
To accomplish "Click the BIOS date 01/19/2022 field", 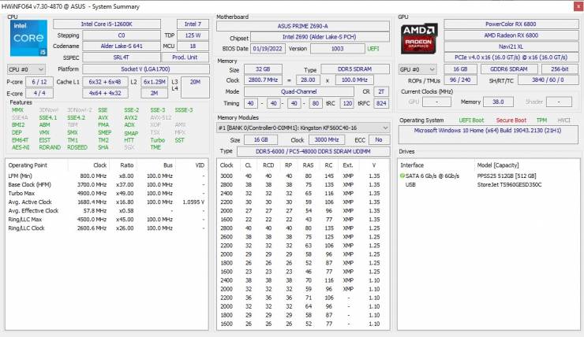I will click(268, 49).
